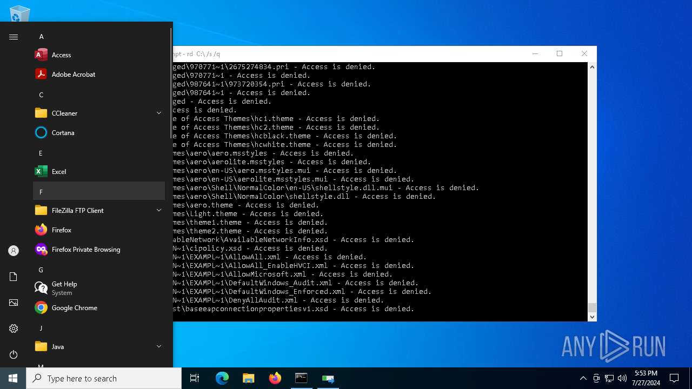
Task: Click the Start menu hamburger icon
Action: pyautogui.click(x=14, y=37)
